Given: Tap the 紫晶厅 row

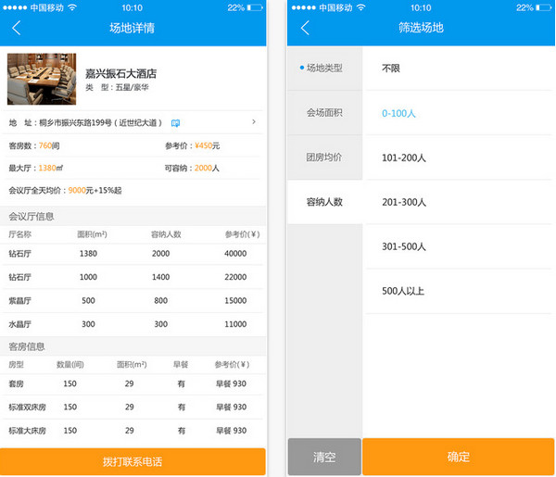Looking at the screenshot, I should pos(133,300).
